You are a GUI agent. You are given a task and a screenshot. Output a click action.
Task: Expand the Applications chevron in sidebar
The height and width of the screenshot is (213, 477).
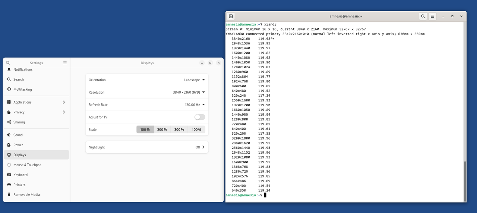64,102
